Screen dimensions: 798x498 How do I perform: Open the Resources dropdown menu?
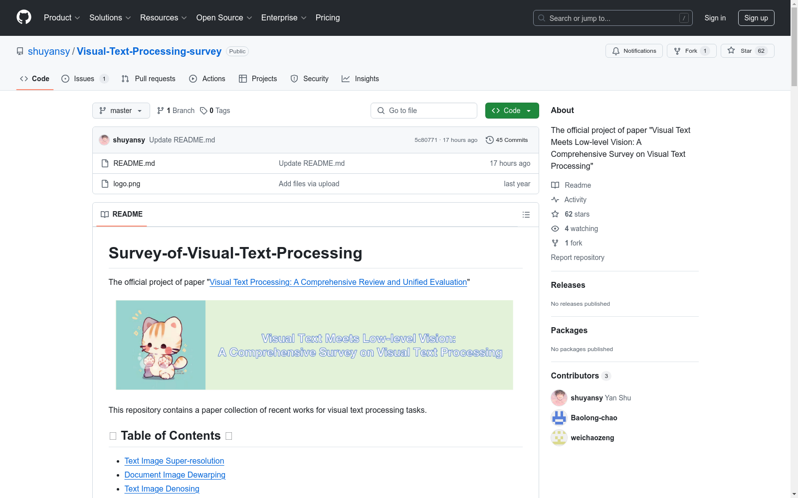click(x=164, y=18)
